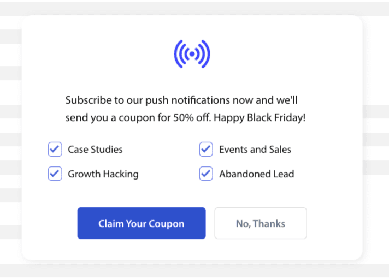Untick the Abandoned Lead checkbox
The width and height of the screenshot is (389, 280).
(206, 174)
